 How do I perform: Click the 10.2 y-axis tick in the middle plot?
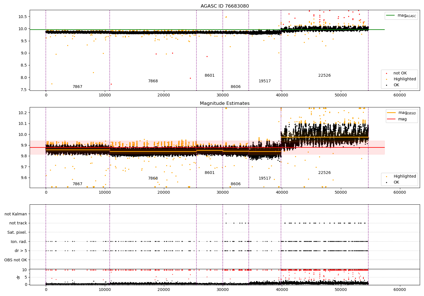(23, 113)
